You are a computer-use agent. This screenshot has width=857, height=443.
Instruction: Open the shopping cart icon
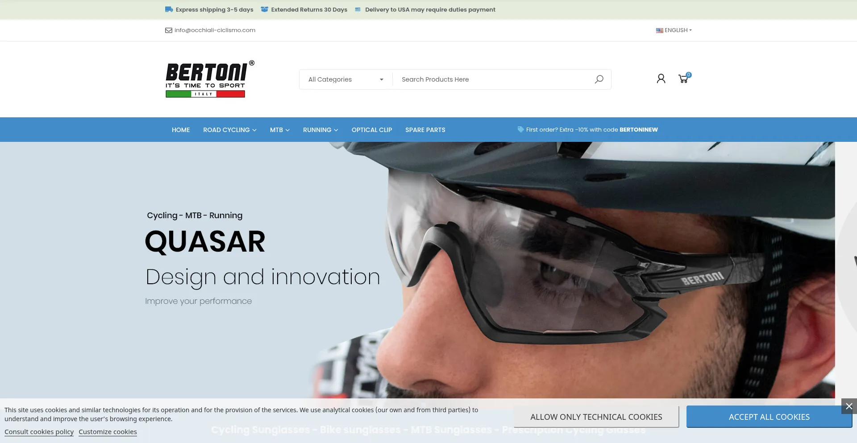[x=683, y=79]
